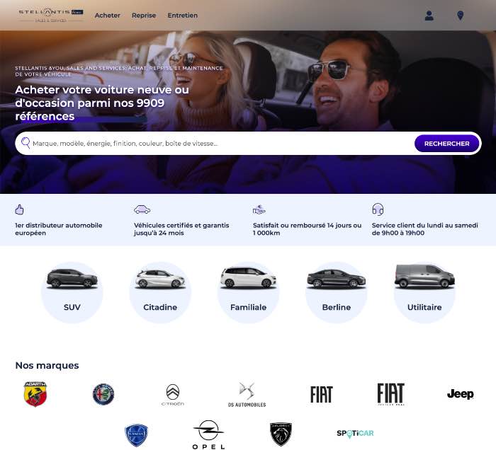This screenshot has height=450, width=496.
Task: Open the user account icon
Action: tap(429, 16)
